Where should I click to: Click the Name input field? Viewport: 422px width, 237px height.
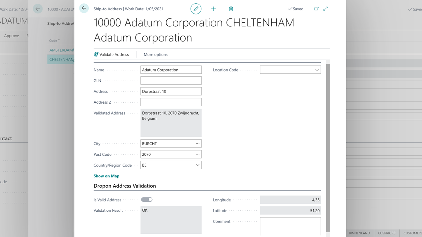[171, 70]
